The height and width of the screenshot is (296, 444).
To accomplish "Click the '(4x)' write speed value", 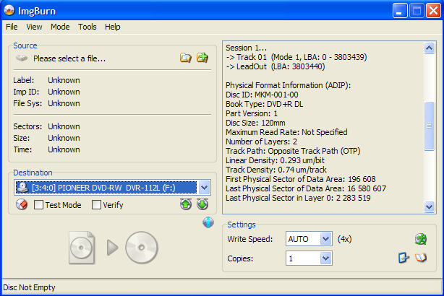I will click(344, 239).
